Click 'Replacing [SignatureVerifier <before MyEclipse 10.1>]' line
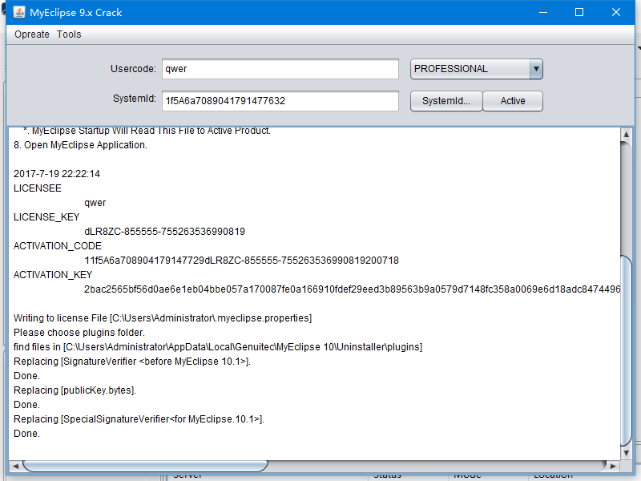Viewport: 641px width, 481px height. [132, 362]
